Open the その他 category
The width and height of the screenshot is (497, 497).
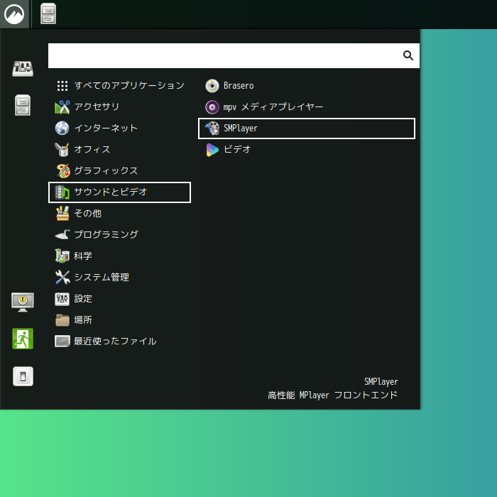tap(119, 213)
